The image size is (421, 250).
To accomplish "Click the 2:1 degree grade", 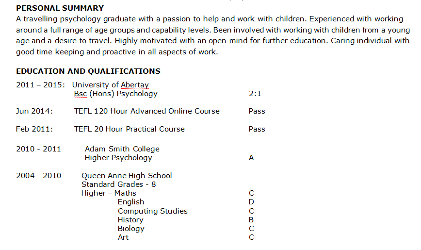I will click(x=255, y=94).
